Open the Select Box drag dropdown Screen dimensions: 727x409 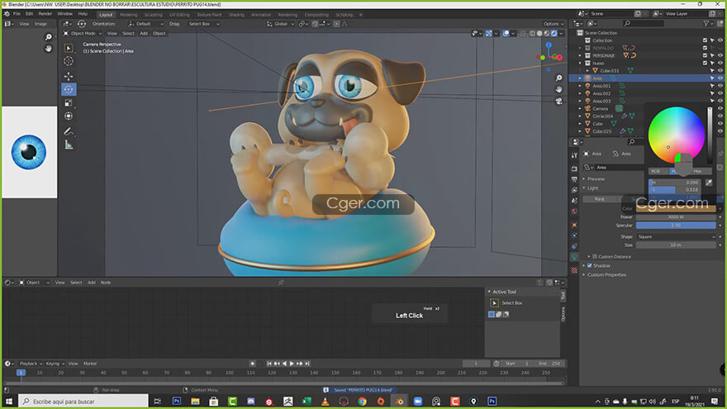204,24
